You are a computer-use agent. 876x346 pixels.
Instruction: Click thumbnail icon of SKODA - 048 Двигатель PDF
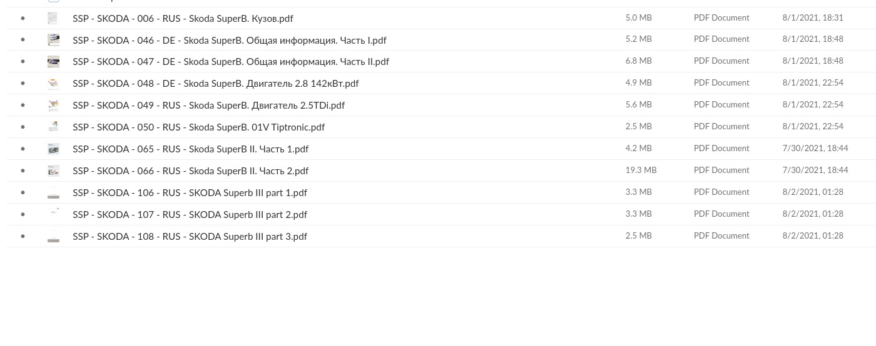tap(53, 84)
